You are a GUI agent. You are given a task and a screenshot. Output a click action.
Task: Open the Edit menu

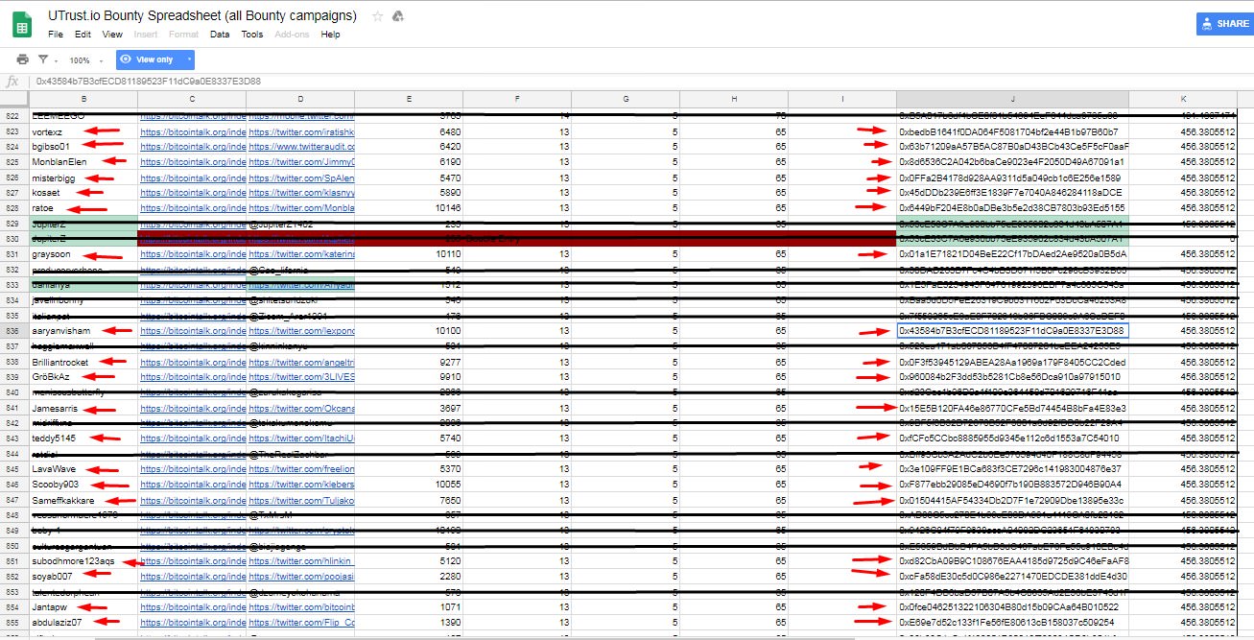83,35
